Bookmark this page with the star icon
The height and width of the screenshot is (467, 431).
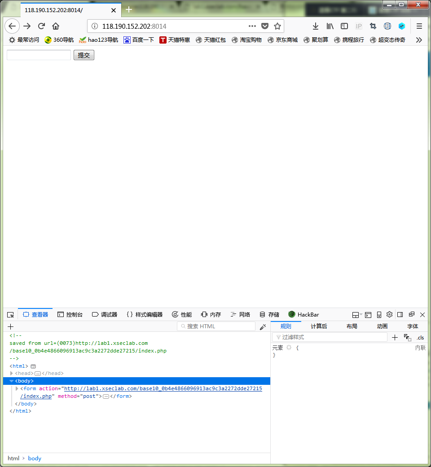coord(277,26)
